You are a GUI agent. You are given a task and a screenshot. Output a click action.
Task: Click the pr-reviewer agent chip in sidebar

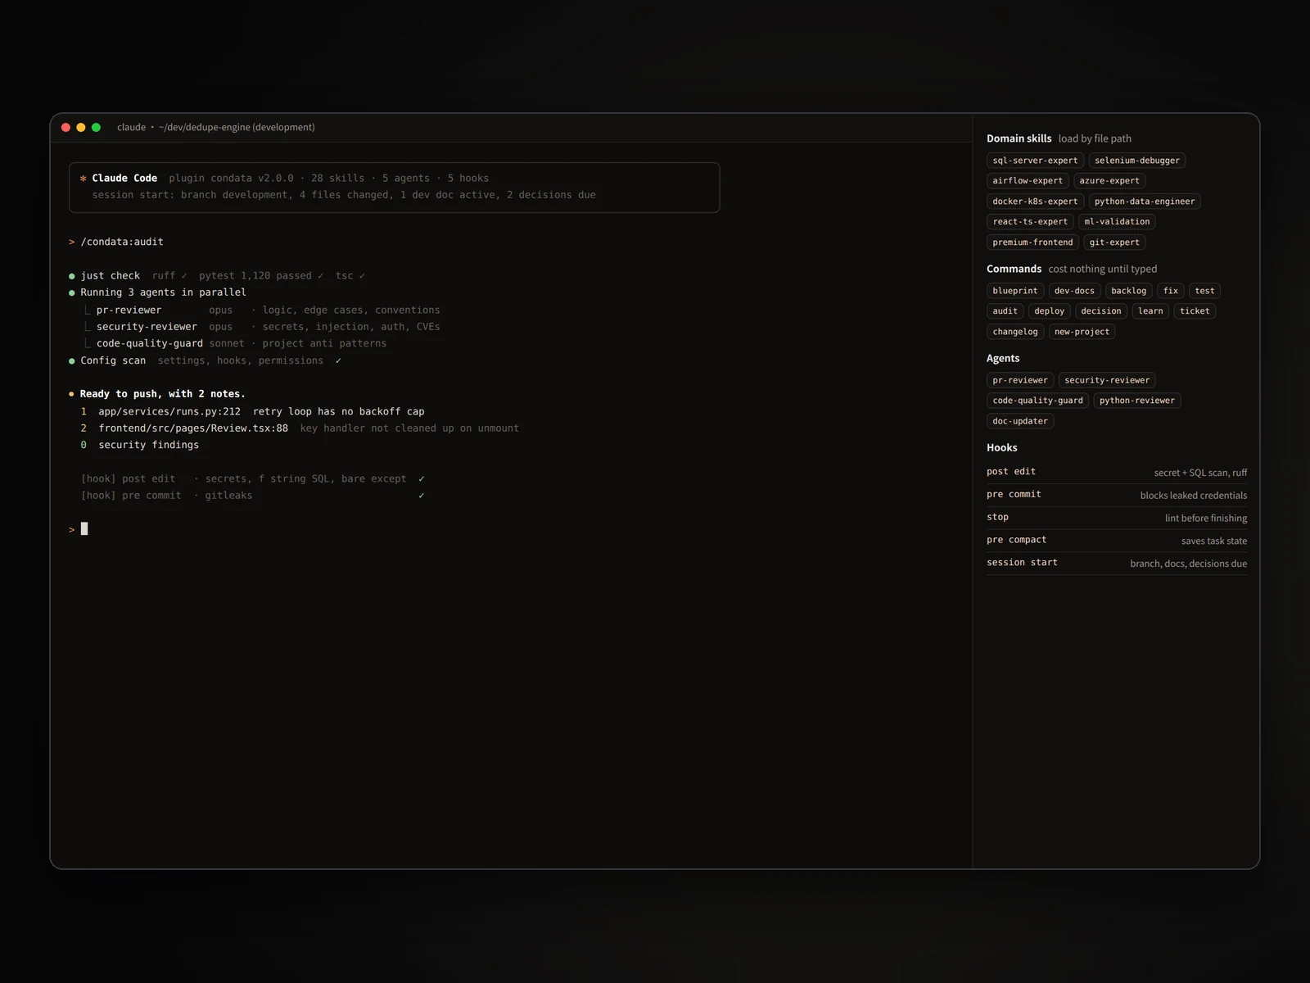1020,380
